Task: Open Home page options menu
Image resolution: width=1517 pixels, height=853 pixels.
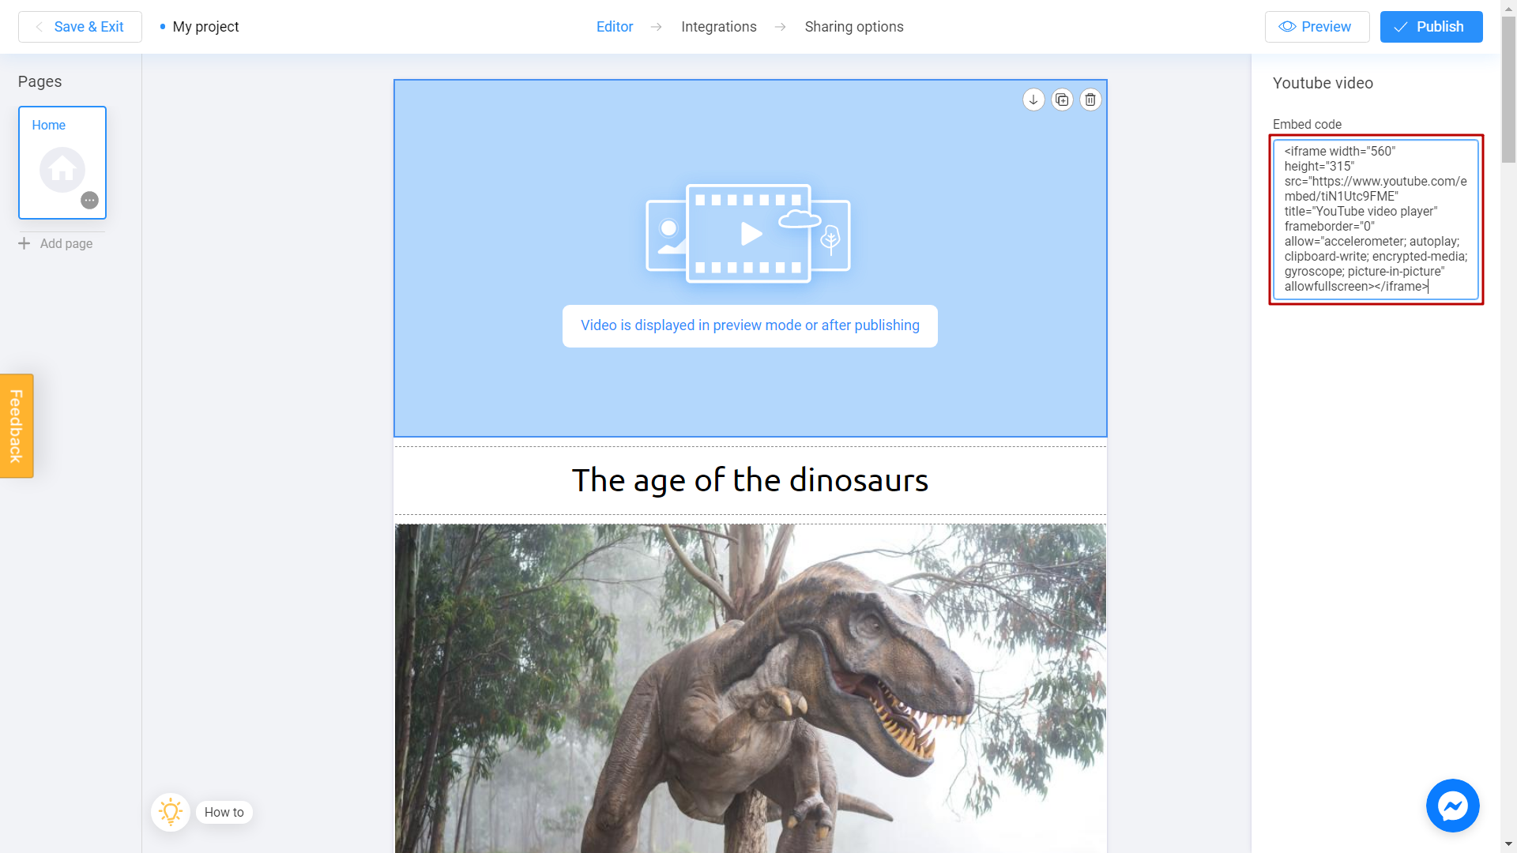Action: coord(90,201)
